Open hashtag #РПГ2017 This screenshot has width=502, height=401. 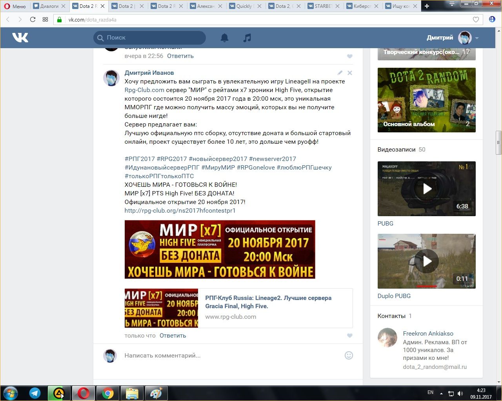point(140,159)
